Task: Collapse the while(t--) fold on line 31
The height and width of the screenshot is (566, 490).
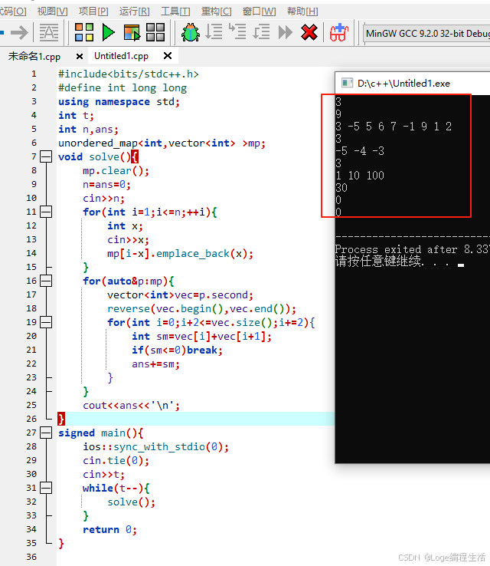Action: (46, 488)
